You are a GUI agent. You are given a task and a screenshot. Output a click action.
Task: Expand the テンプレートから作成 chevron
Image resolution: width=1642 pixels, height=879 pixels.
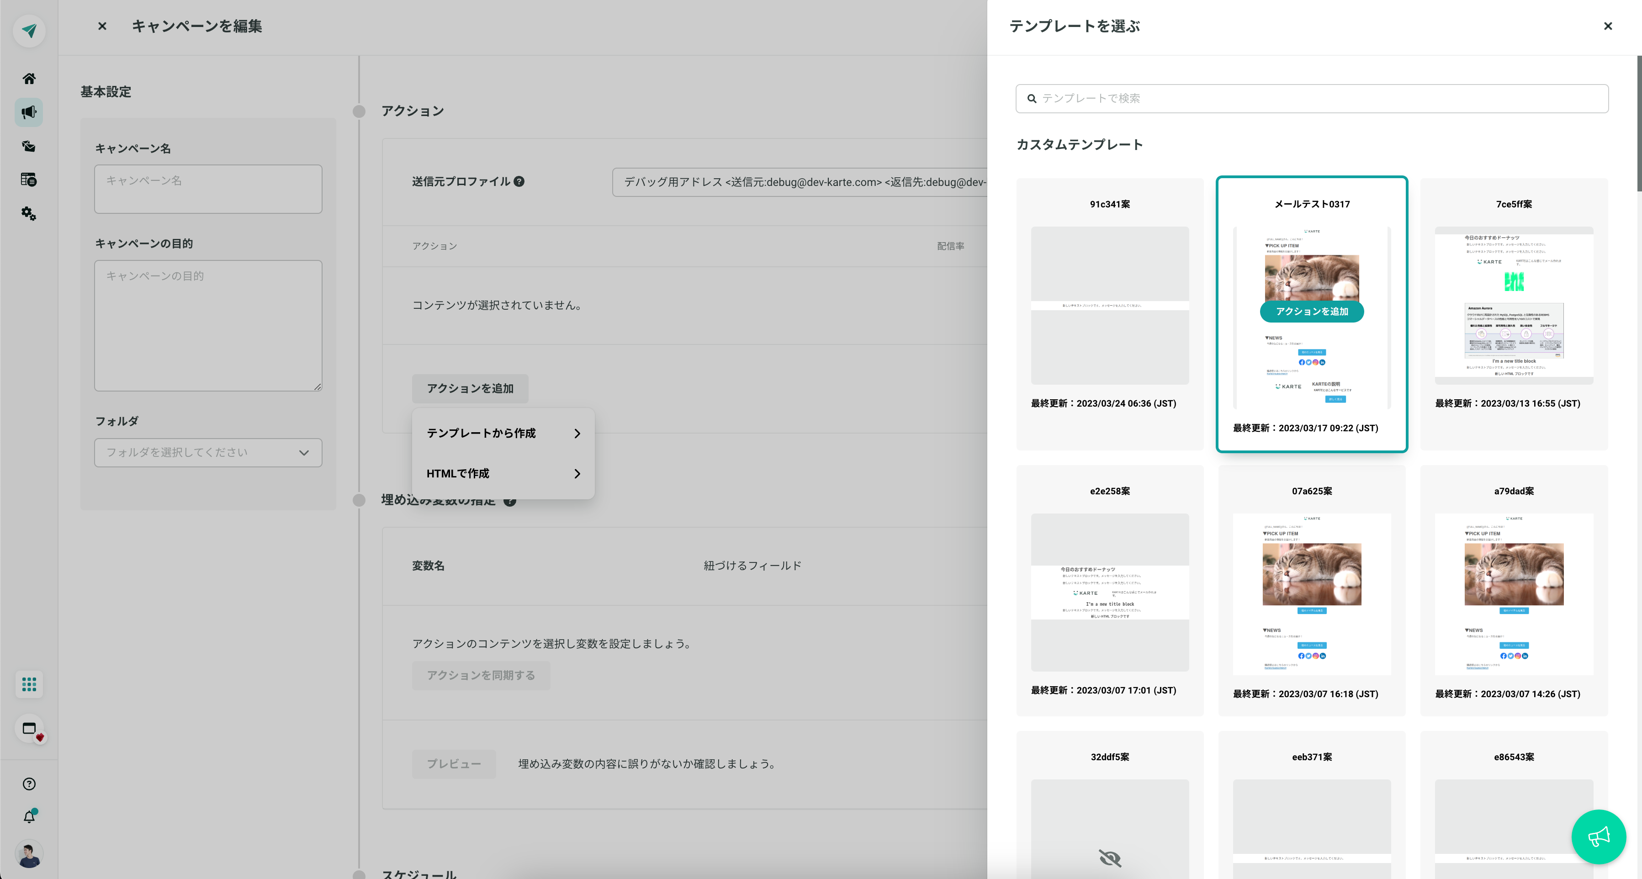[577, 434]
